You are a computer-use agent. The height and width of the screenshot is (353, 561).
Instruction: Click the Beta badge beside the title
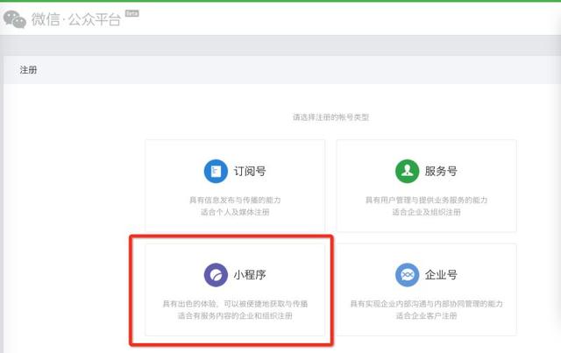coord(133,13)
